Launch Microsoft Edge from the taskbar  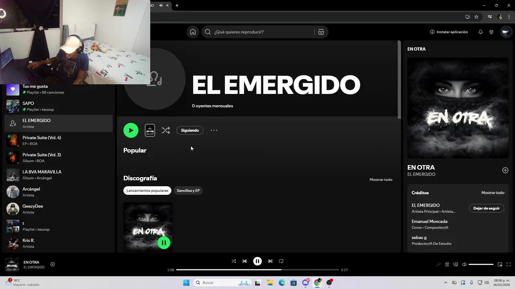[282, 283]
